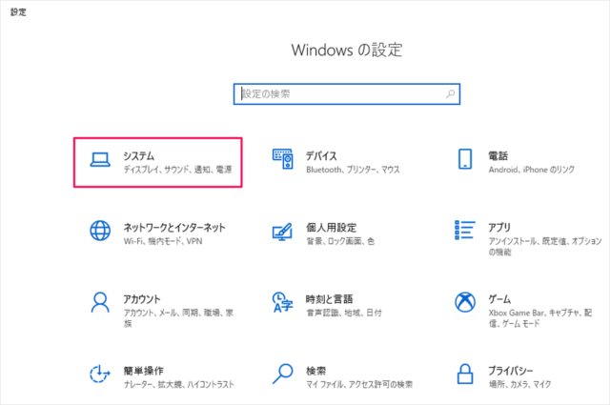Screen dimensions: 610x405
Task: Open the 電話 settings label
Action: coord(498,156)
